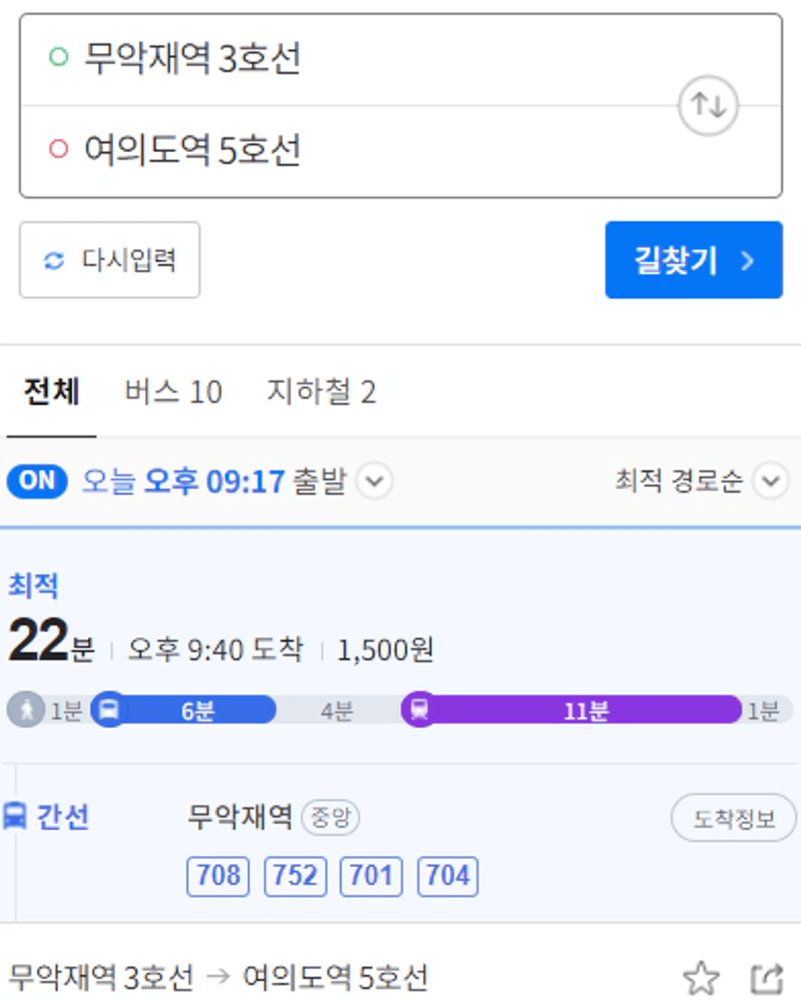
Task: Click the blue bus icon in route bar
Action: (109, 710)
